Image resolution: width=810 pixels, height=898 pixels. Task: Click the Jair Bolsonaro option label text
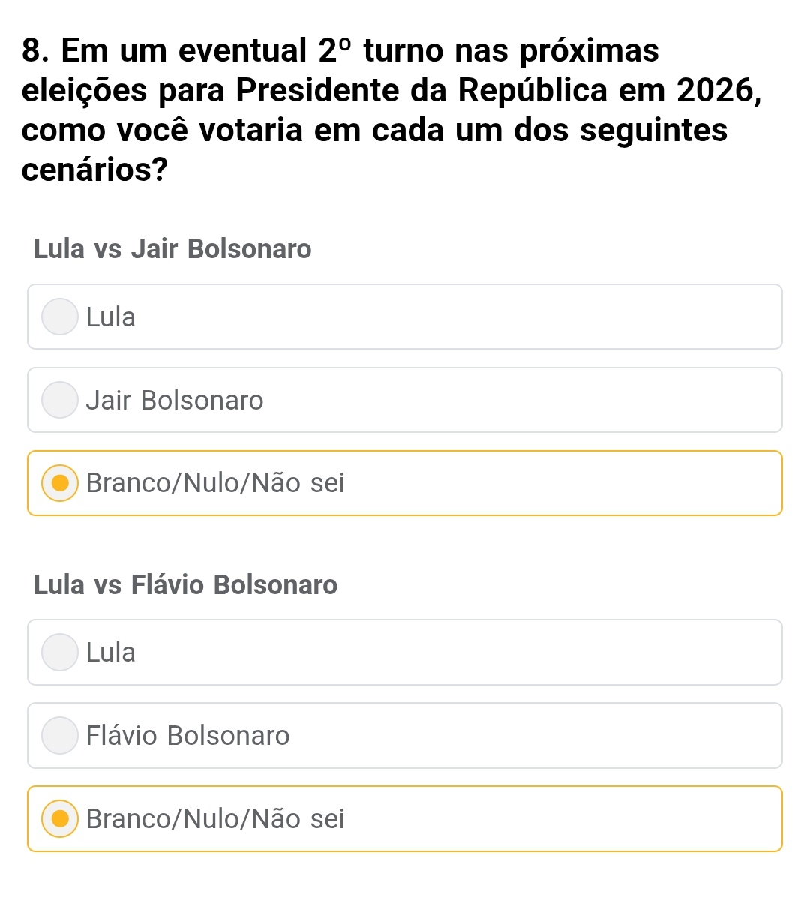tap(175, 401)
